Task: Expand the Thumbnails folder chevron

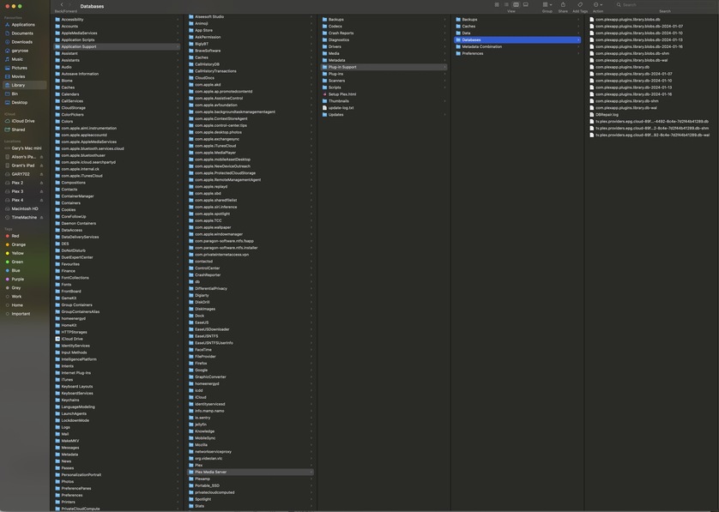Action: pyautogui.click(x=444, y=101)
